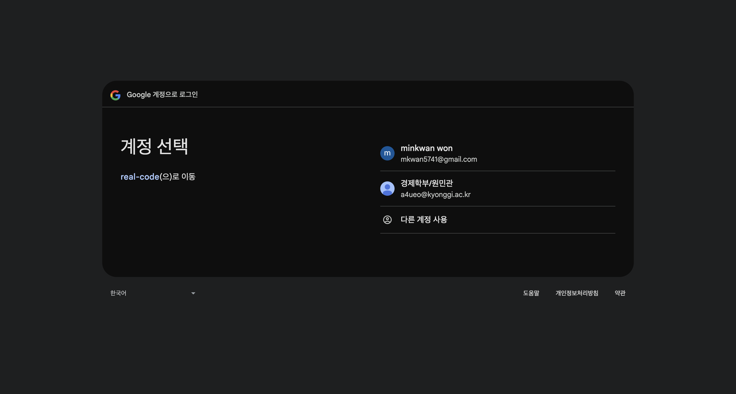Viewport: 736px width, 394px height.
Task: Click the '(으)로 이동' text
Action: [x=177, y=177]
